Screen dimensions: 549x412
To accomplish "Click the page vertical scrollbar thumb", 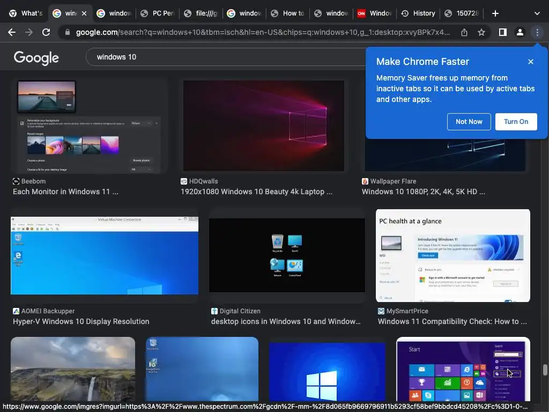I will pyautogui.click(x=545, y=370).
